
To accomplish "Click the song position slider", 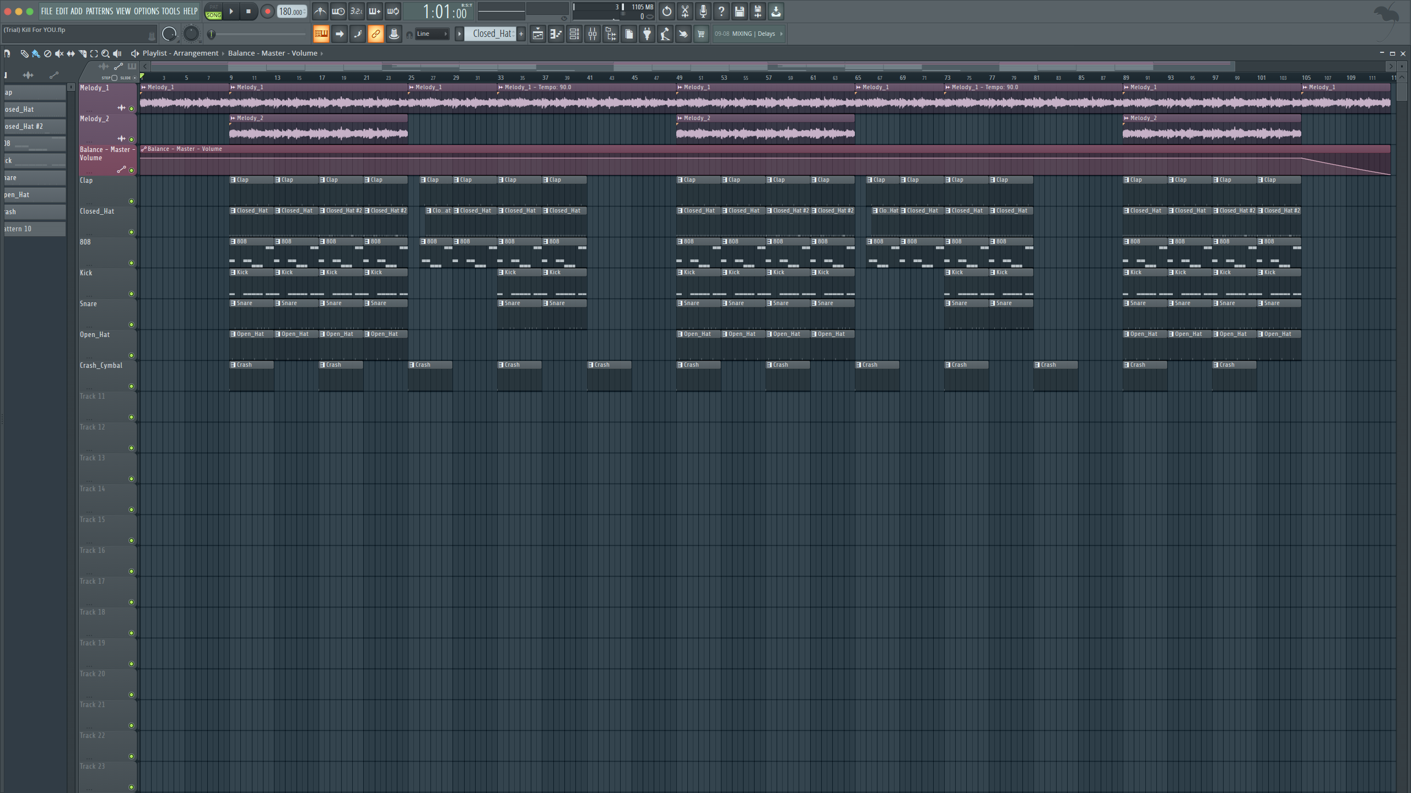I will pyautogui.click(x=257, y=34).
